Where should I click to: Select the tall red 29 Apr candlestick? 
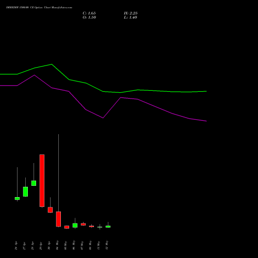point(42,181)
